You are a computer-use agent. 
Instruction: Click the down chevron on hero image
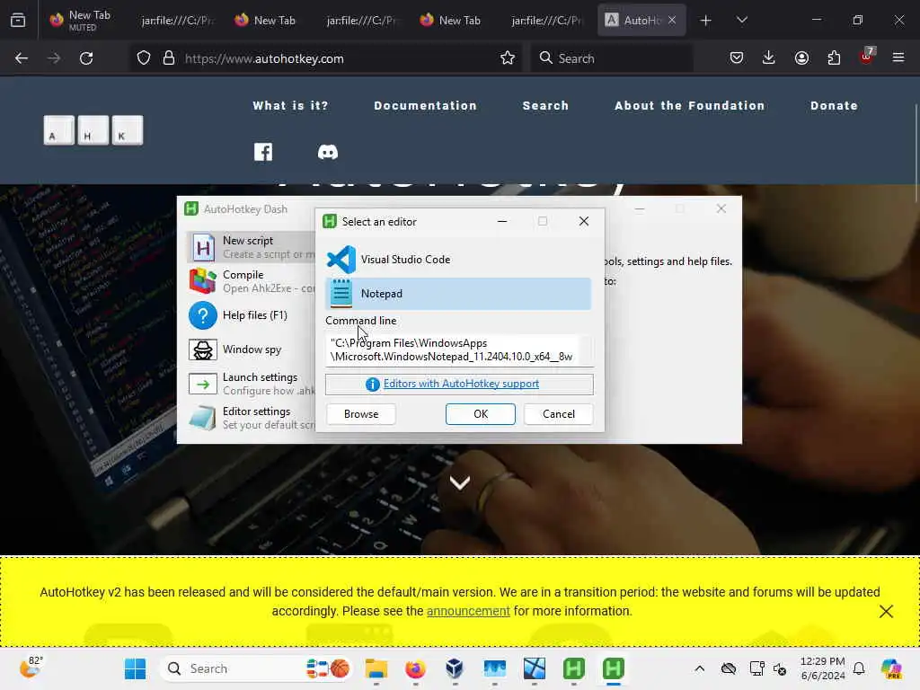459,482
